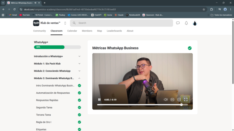Open the profile avatar menu

pos(195,23)
